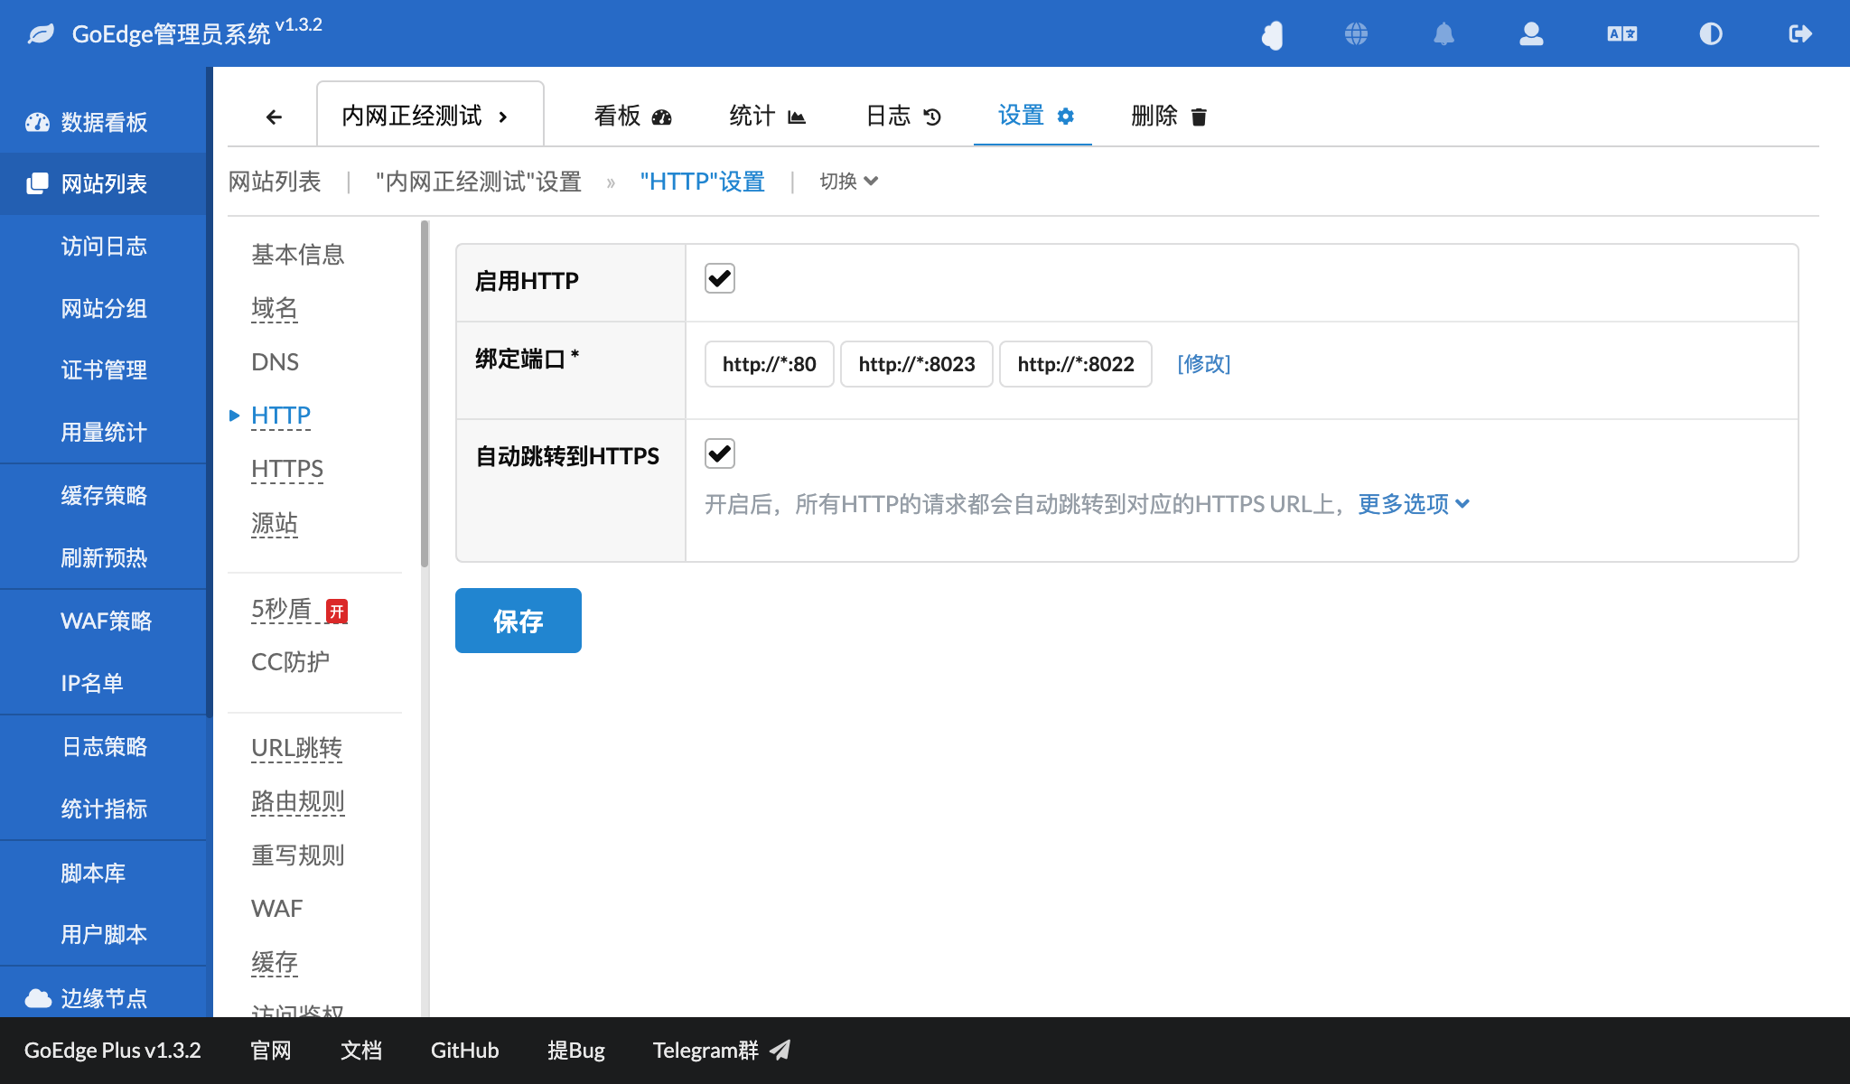Click the http://*:8022 port tag
The height and width of the screenshot is (1084, 1850).
(1076, 364)
